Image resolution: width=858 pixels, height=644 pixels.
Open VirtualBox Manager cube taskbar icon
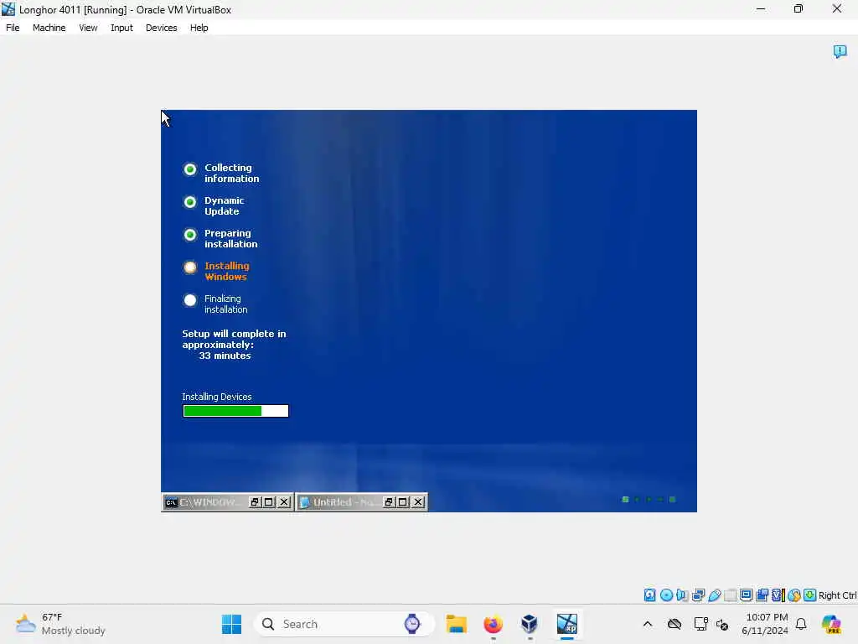click(x=530, y=624)
